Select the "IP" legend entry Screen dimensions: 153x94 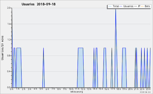point(139,6)
